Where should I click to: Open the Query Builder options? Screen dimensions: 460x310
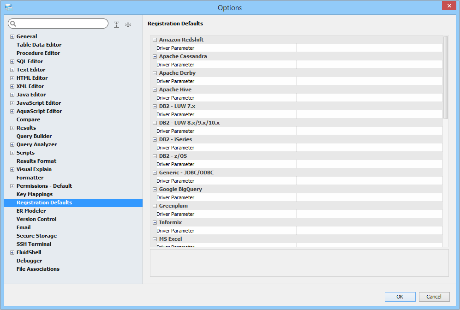pos(34,136)
